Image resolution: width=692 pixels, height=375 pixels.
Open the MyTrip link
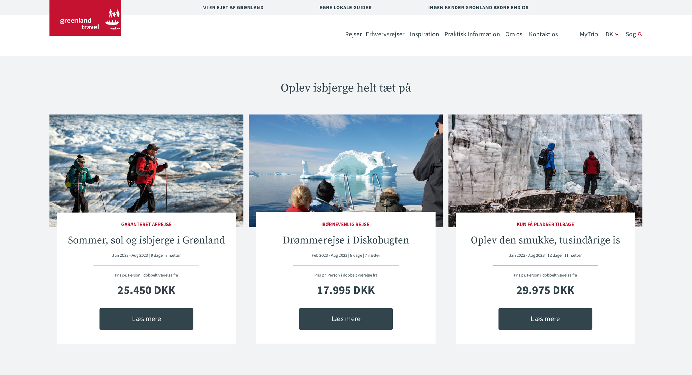point(589,34)
